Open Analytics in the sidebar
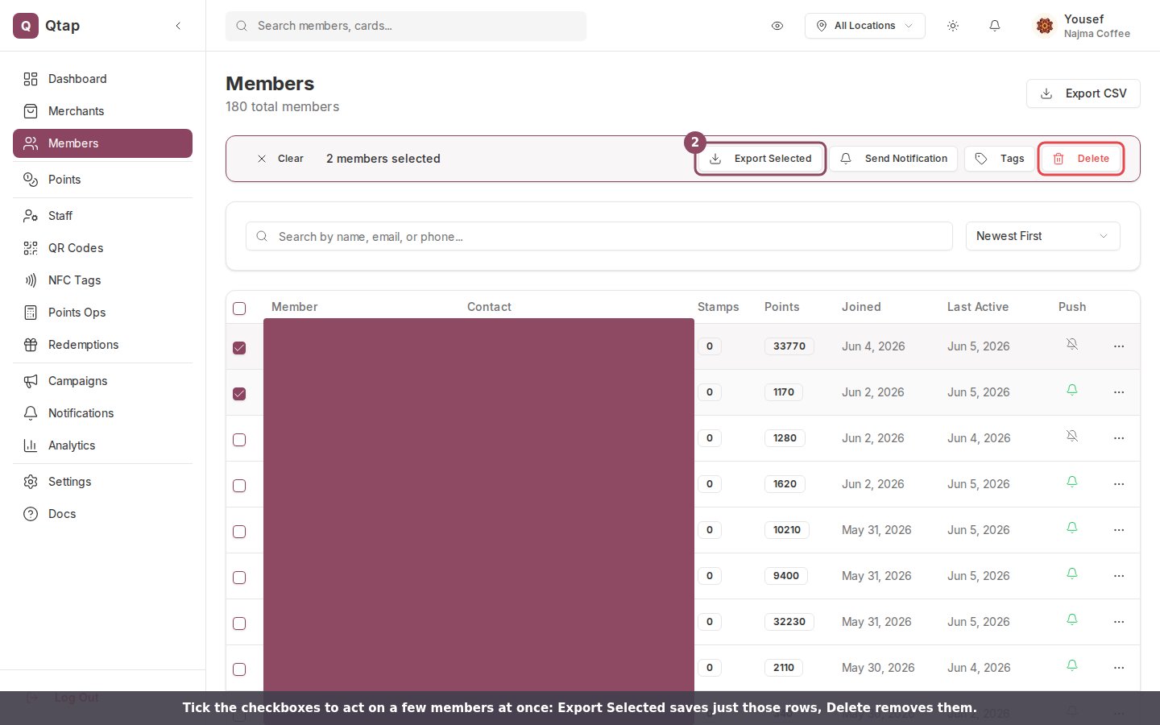This screenshot has width=1160, height=725. pyautogui.click(x=102, y=445)
